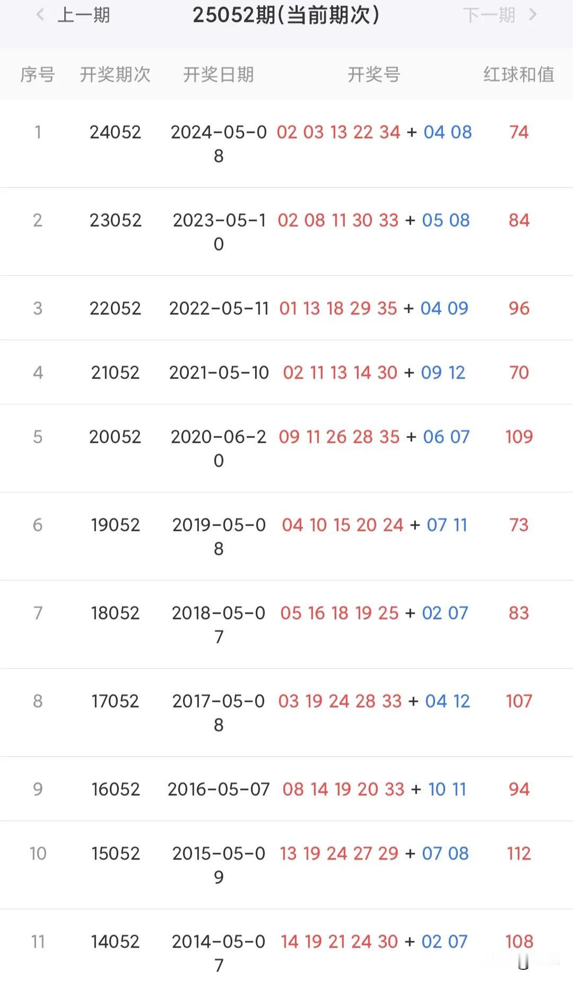Image resolution: width=573 pixels, height=982 pixels.
Task: Go to previous period with left chevron
Action: [40, 15]
